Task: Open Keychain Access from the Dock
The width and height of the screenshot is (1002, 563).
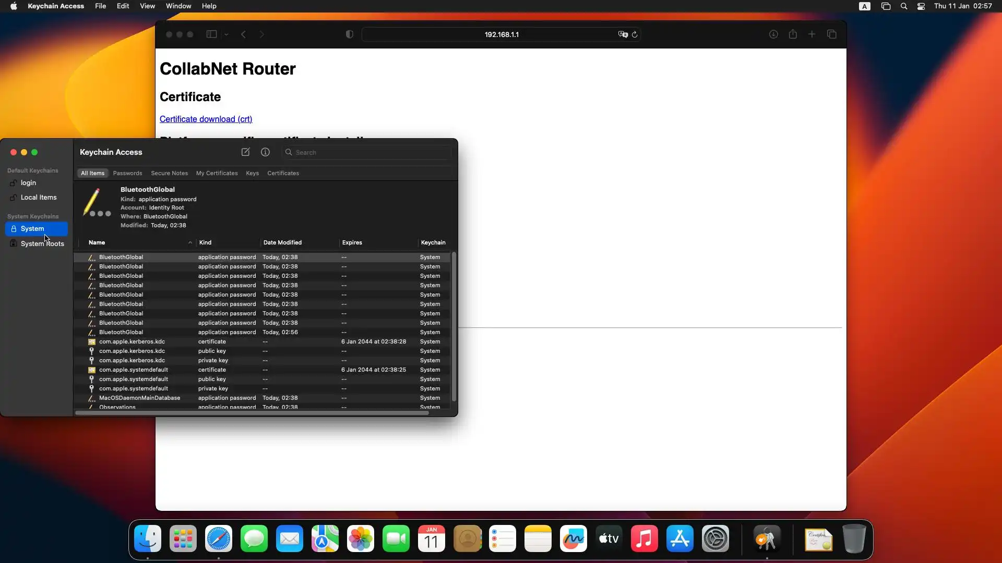Action: (x=766, y=539)
